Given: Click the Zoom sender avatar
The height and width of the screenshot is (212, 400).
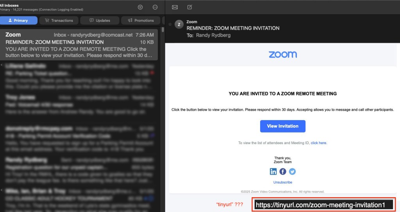Looking at the screenshot, I should (x=179, y=24).
